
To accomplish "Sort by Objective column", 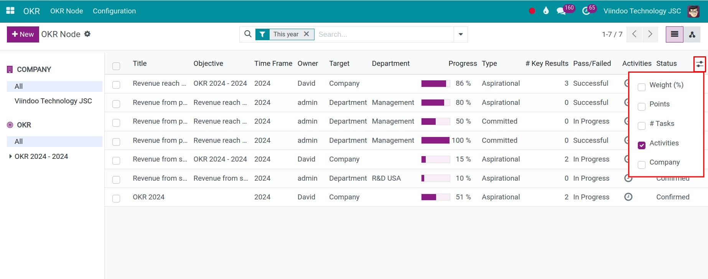I will coord(208,64).
